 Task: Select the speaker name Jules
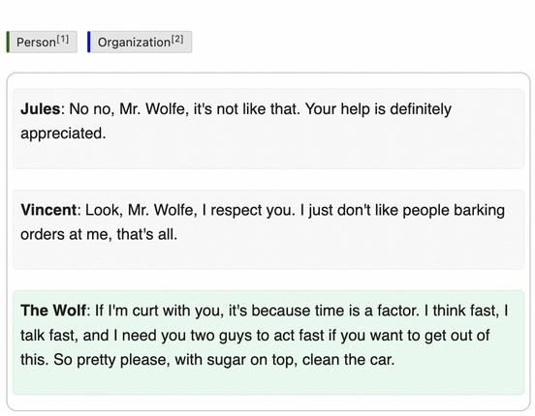click(x=41, y=109)
